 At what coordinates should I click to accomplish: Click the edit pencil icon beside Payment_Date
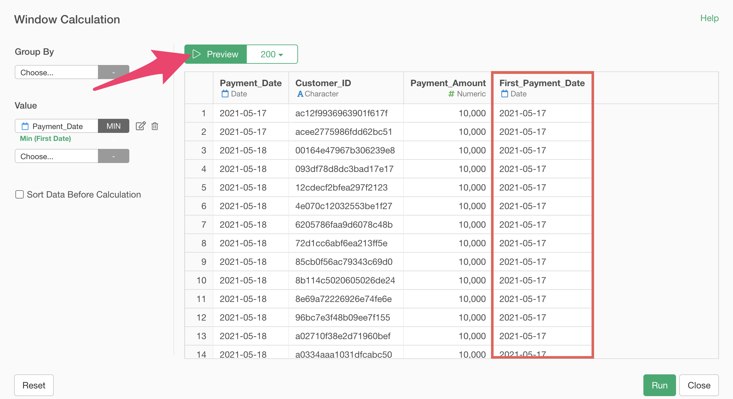pos(141,126)
